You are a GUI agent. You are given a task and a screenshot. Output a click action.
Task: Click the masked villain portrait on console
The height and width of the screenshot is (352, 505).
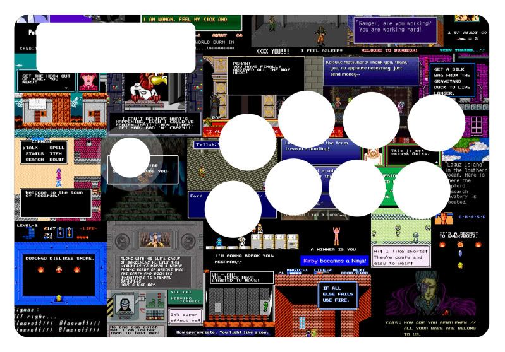click(x=125, y=304)
